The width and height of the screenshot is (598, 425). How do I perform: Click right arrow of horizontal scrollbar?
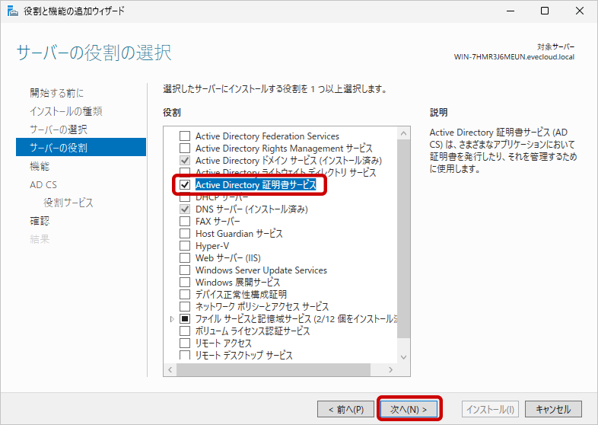pyautogui.click(x=391, y=370)
